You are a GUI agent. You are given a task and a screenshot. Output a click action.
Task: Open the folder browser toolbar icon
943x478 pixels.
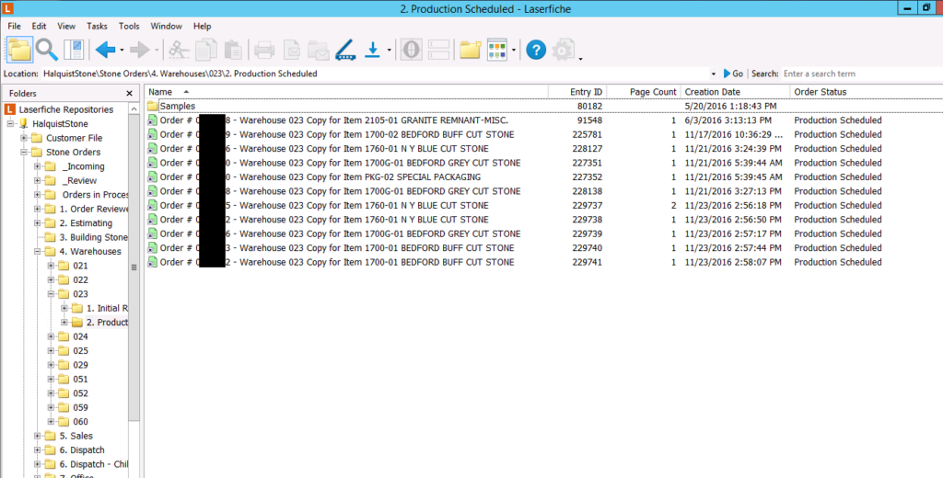coord(20,50)
